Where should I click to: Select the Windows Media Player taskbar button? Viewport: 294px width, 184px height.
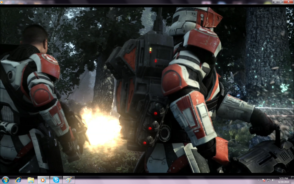coord(43,180)
